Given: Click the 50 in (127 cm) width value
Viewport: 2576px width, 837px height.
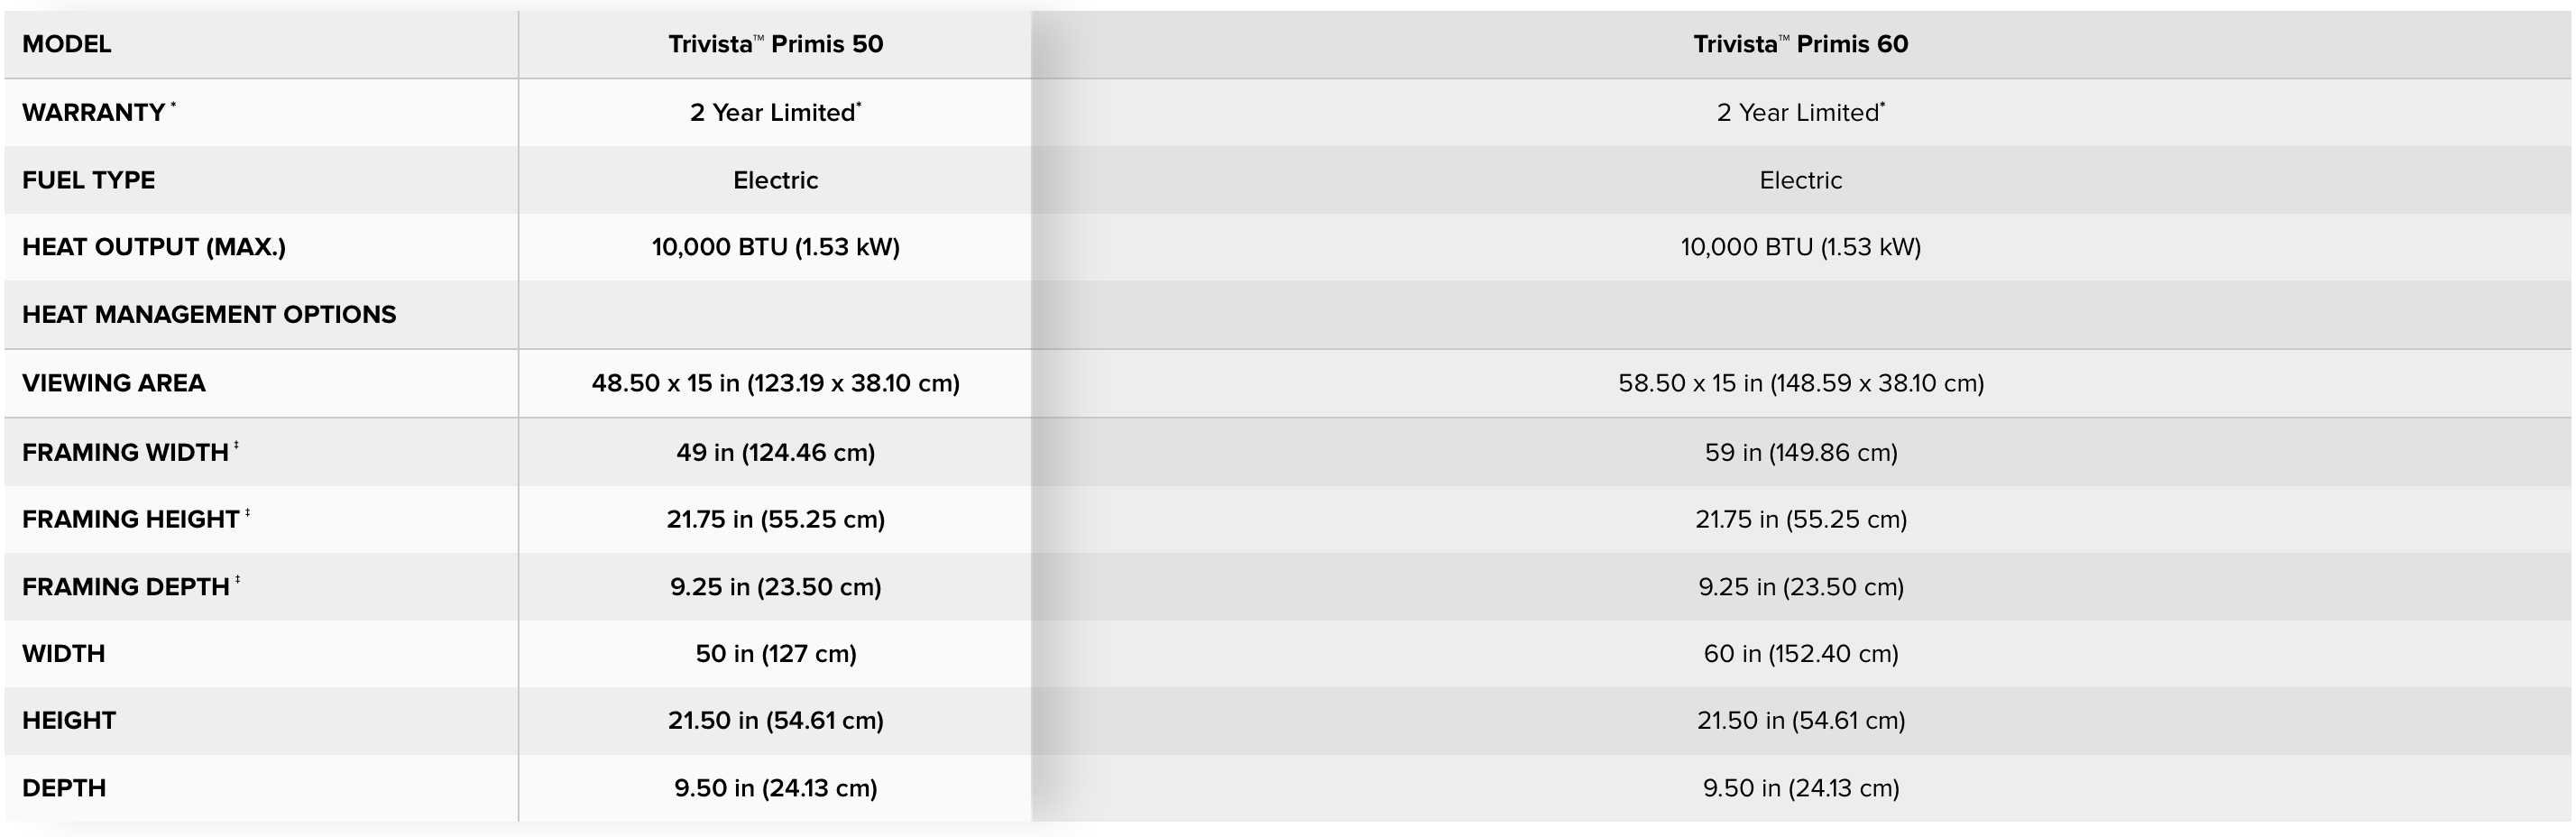Looking at the screenshot, I should 775,653.
